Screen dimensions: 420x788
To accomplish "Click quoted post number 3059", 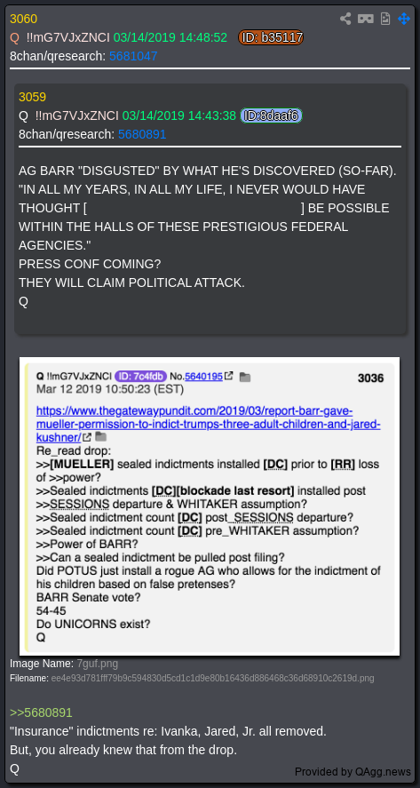I will point(32,98).
